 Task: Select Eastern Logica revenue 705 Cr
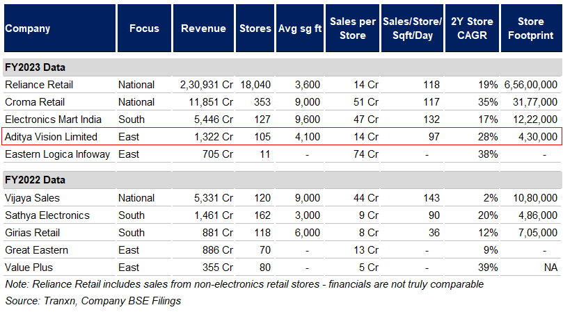218,154
